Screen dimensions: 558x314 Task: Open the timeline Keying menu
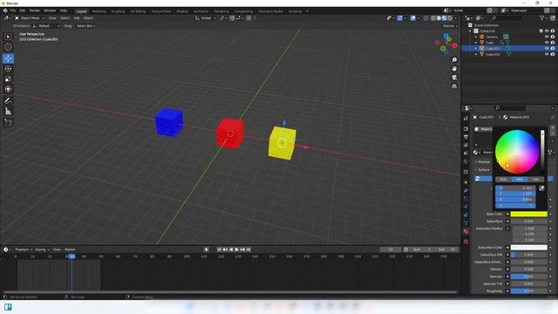pyautogui.click(x=42, y=249)
